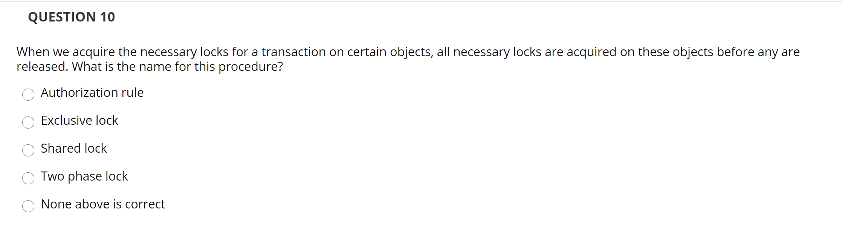Click the 'Authorization rule' answer label
842x242 pixels.
[x=92, y=93]
